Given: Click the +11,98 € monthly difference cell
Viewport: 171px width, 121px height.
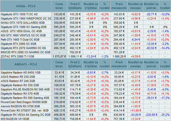Looking at the screenshot, I should click(136, 110).
